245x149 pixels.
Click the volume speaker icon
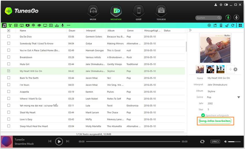(226, 141)
